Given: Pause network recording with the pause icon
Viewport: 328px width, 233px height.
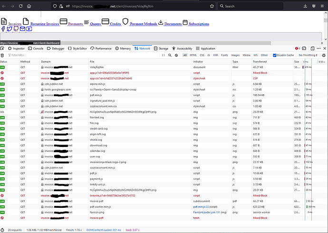Looking at the screenshot, I should coord(163,55).
